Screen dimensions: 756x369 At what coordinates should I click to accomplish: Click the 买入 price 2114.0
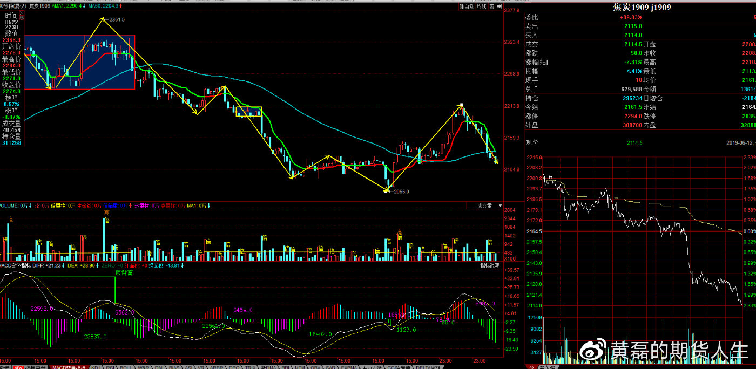coord(633,35)
